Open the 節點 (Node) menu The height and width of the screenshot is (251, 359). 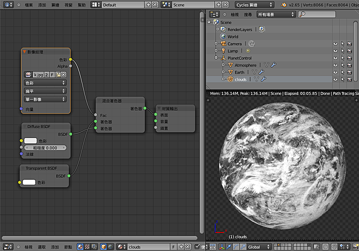[x=68, y=247]
